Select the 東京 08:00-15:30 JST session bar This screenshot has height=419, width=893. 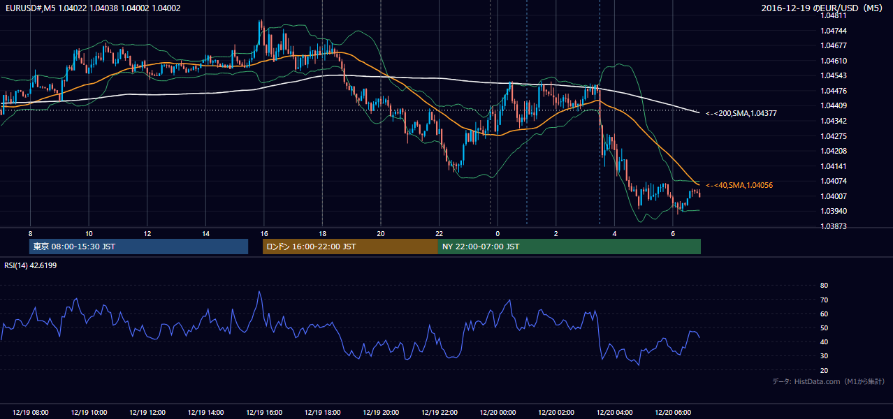pyautogui.click(x=138, y=247)
